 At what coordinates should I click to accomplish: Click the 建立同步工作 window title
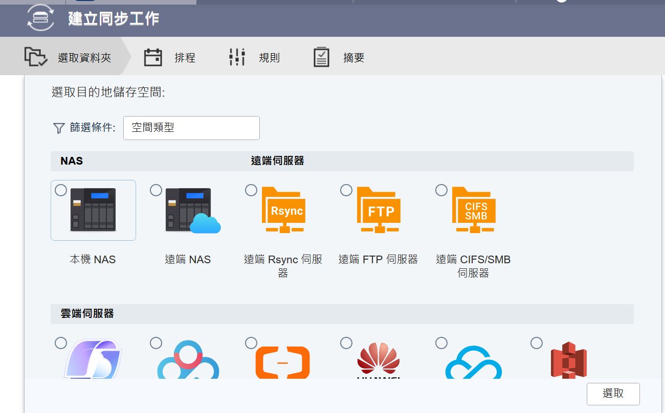(114, 19)
